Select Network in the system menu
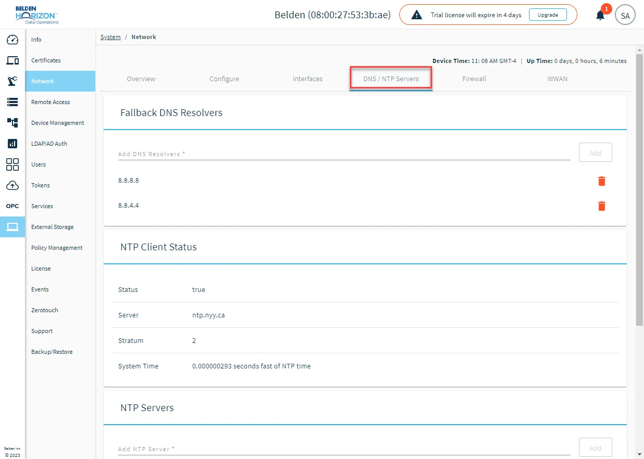This screenshot has height=459, width=644. (60, 81)
